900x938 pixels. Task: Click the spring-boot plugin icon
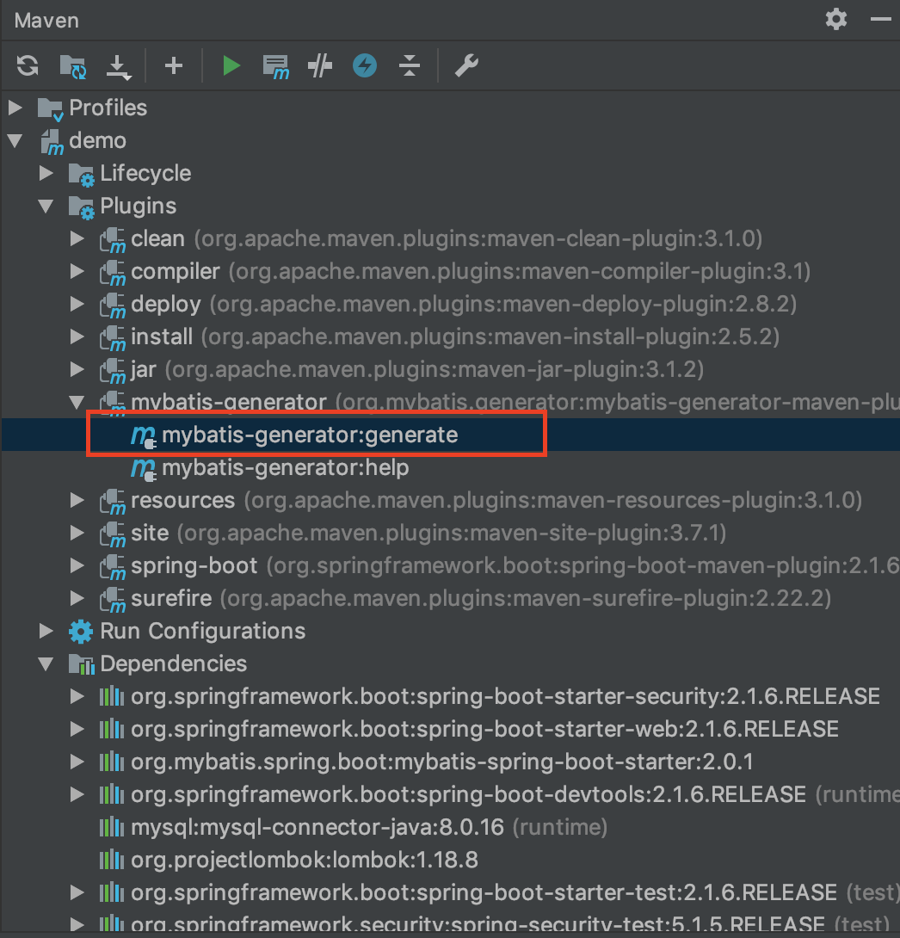coord(113,566)
